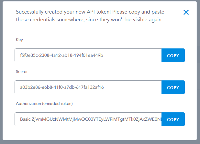
Task: Copy the Secret value
Action: click(173, 87)
